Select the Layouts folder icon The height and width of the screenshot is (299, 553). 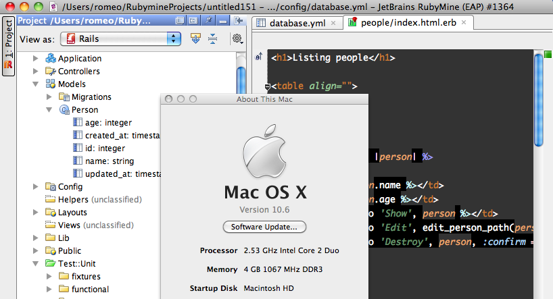point(51,213)
